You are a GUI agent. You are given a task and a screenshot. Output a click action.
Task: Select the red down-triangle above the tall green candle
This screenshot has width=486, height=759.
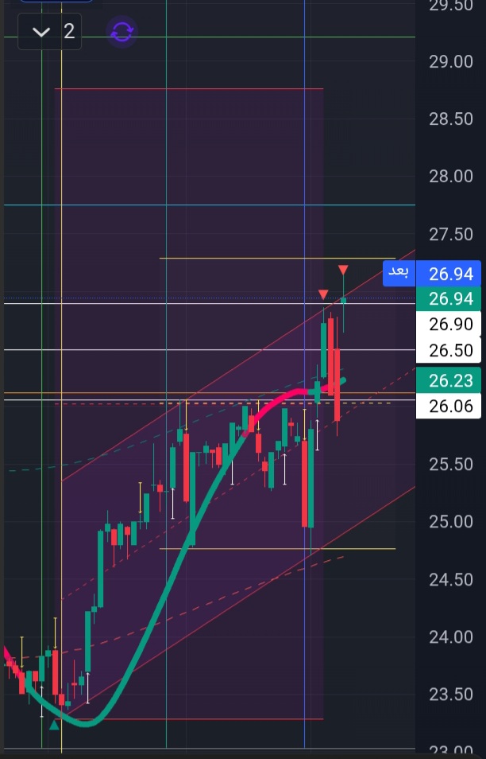point(323,294)
